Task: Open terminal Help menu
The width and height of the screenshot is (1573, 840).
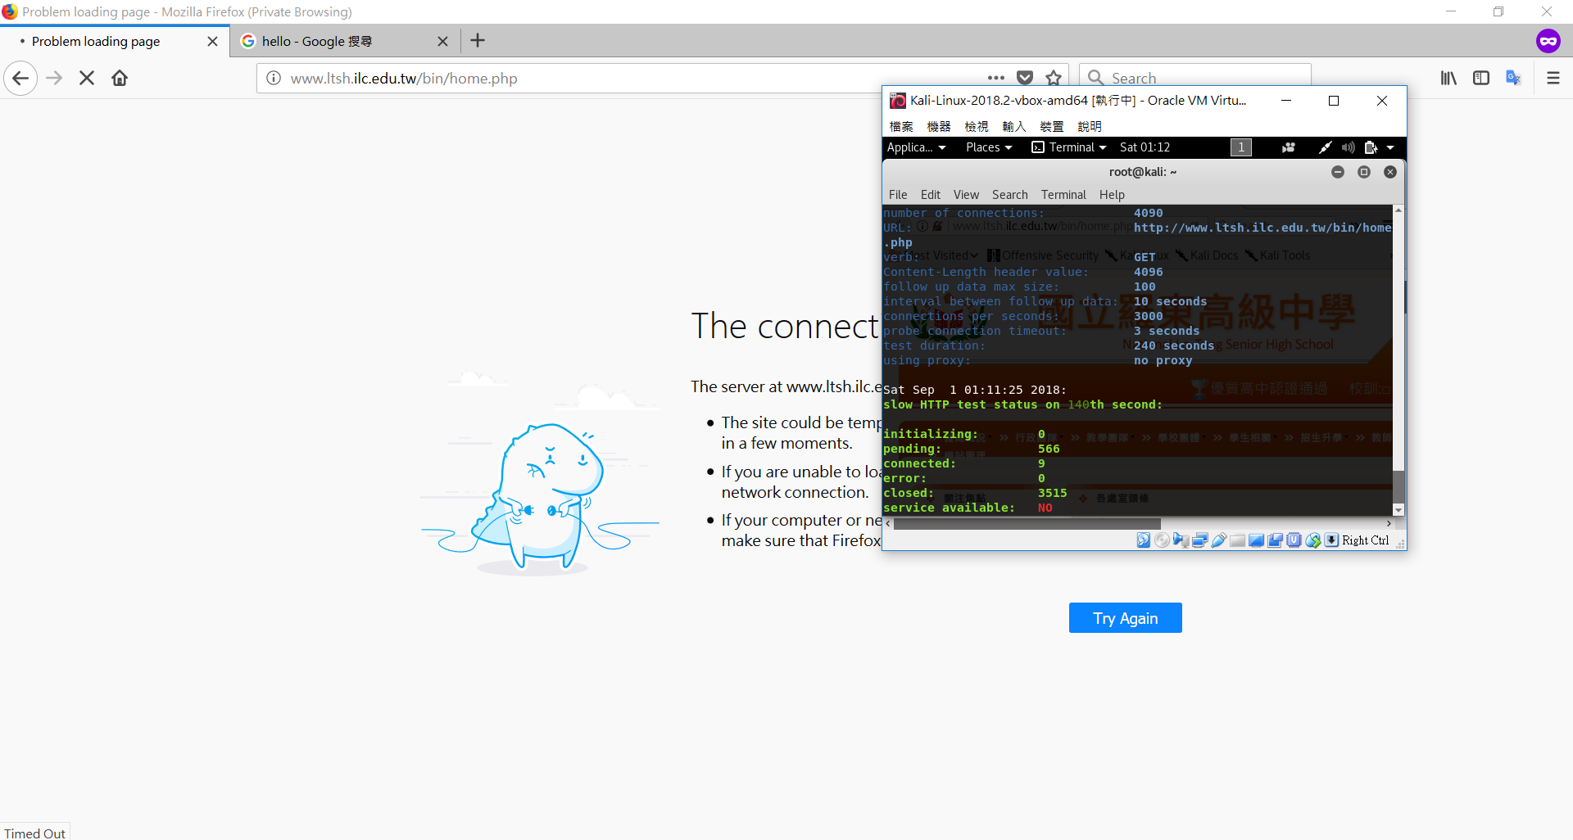Action: pos(1112,195)
